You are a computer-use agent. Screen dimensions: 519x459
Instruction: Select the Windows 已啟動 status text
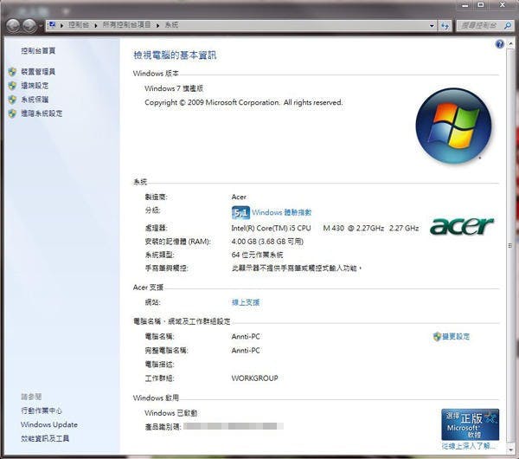point(170,413)
